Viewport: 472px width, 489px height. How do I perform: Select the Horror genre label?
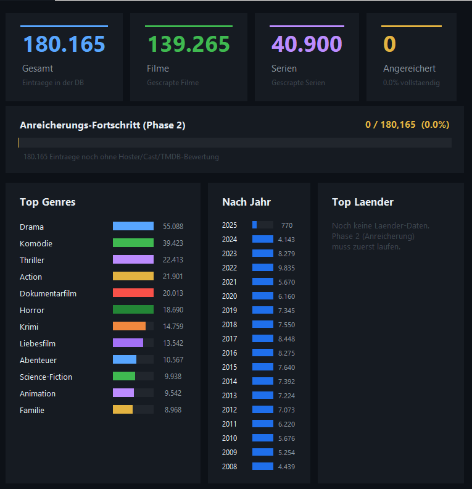click(x=32, y=311)
